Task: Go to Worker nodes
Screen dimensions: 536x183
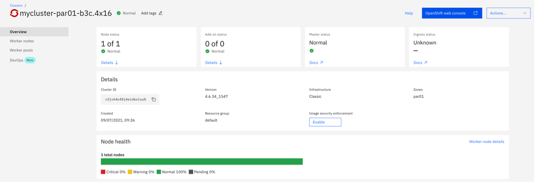Action: (x=22, y=41)
